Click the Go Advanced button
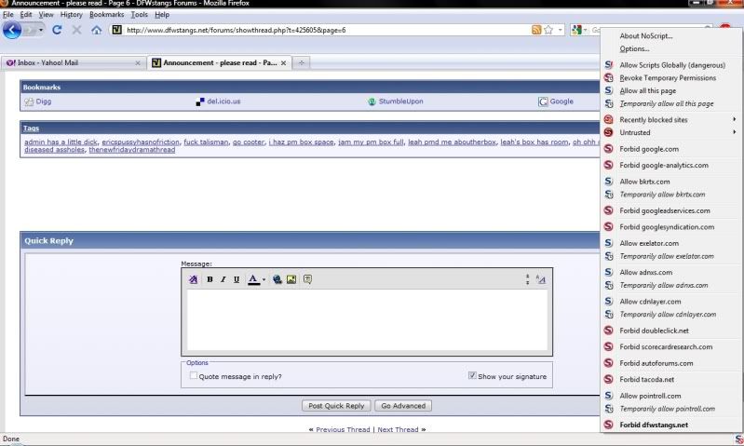The height and width of the screenshot is (446, 744). 402,406
